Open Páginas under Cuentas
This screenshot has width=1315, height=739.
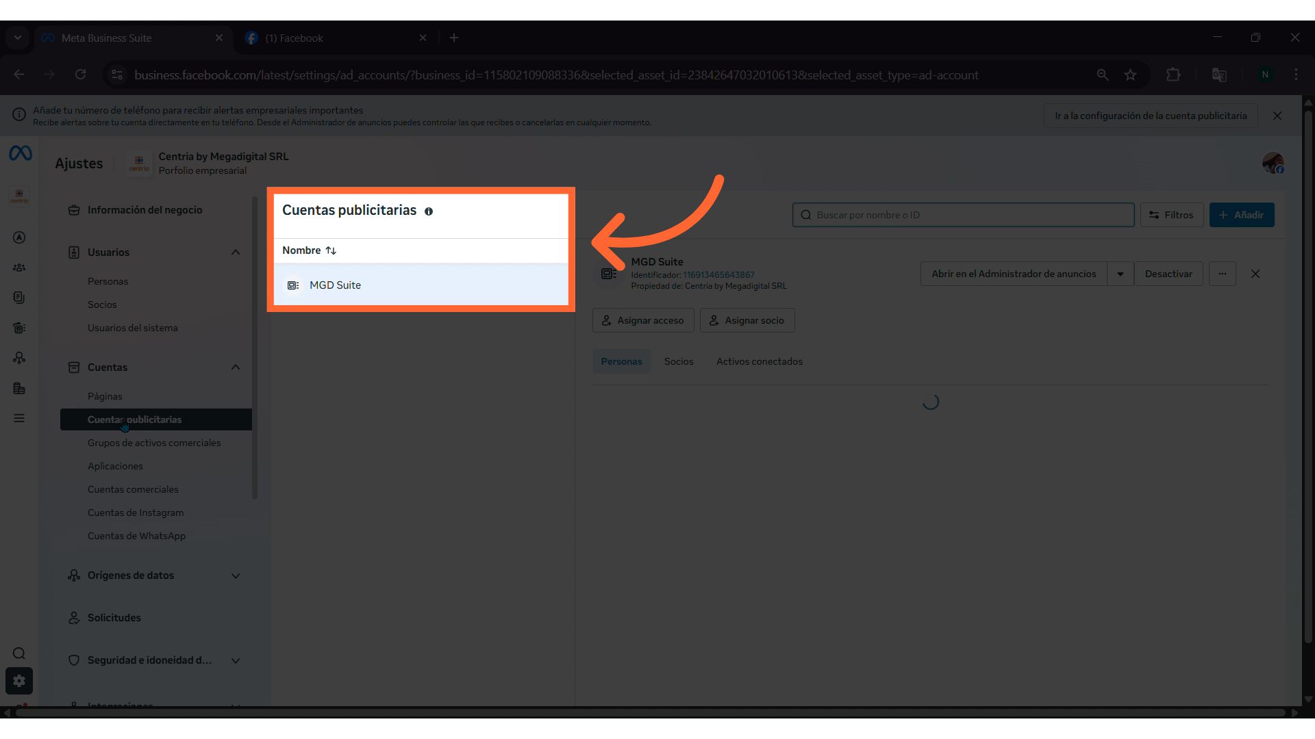(x=105, y=396)
